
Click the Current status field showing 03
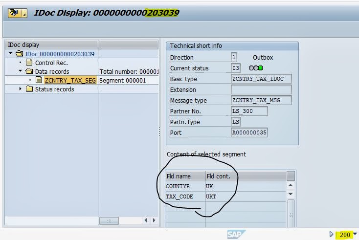(x=236, y=68)
